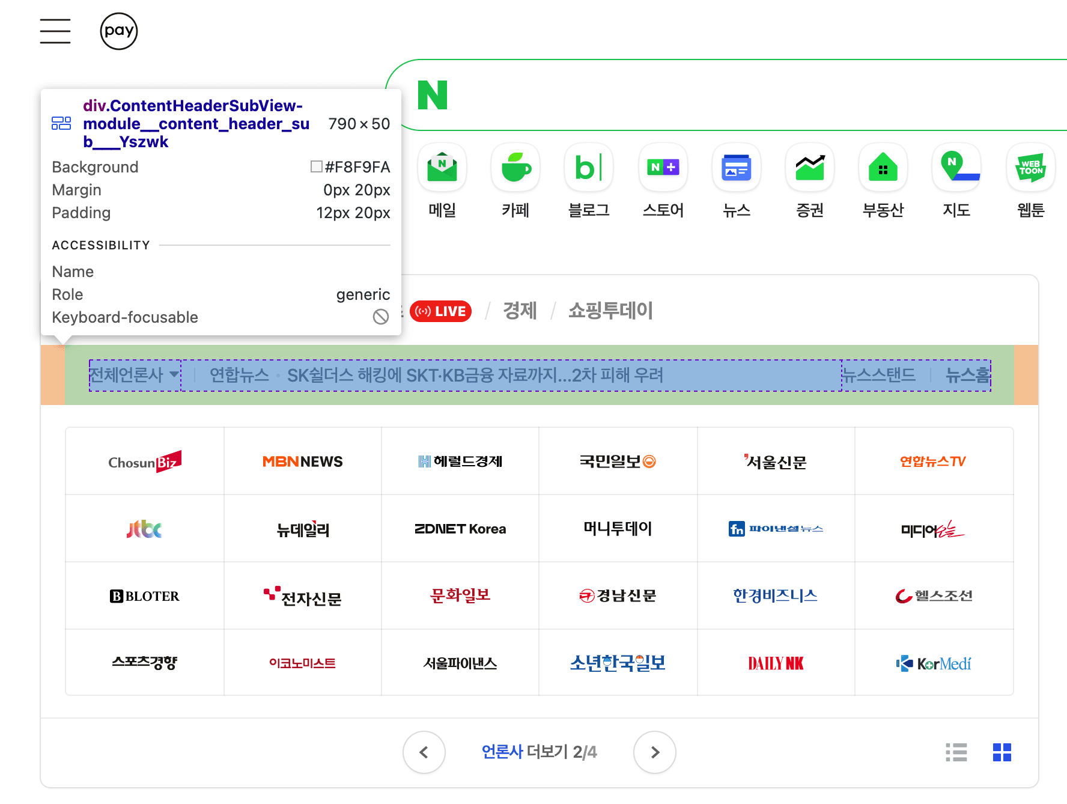
Task: Open the 카페 (Cafe) shortcut icon
Action: (x=515, y=167)
